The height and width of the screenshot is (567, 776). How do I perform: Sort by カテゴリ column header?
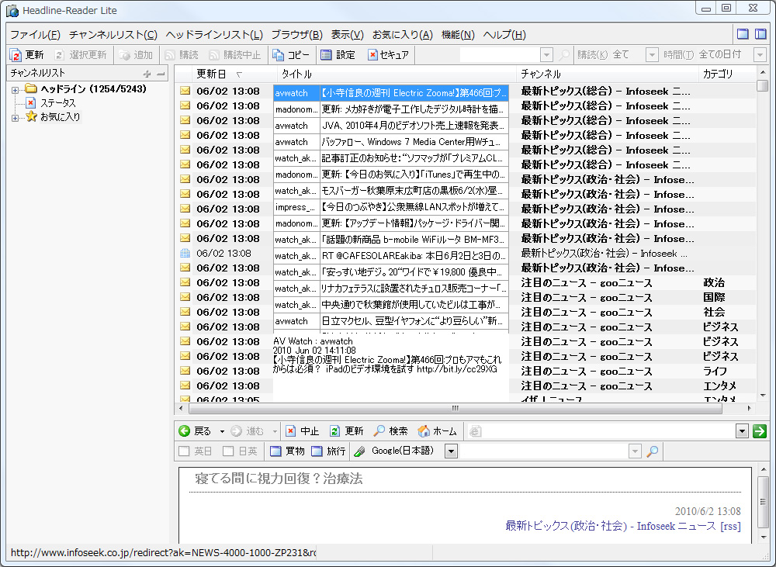coord(727,74)
